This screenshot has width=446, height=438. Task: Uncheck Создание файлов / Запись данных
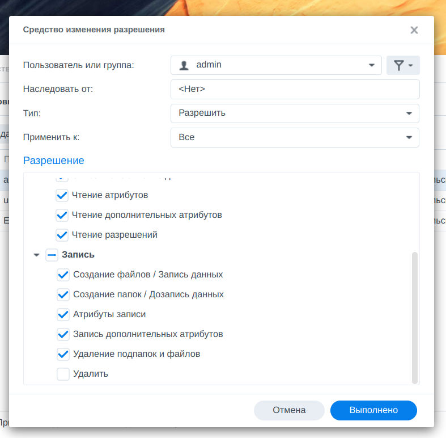[x=63, y=275]
